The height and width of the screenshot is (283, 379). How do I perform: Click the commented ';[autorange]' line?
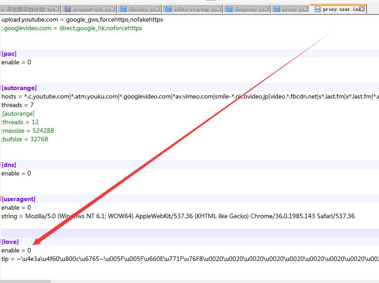[x=18, y=113]
